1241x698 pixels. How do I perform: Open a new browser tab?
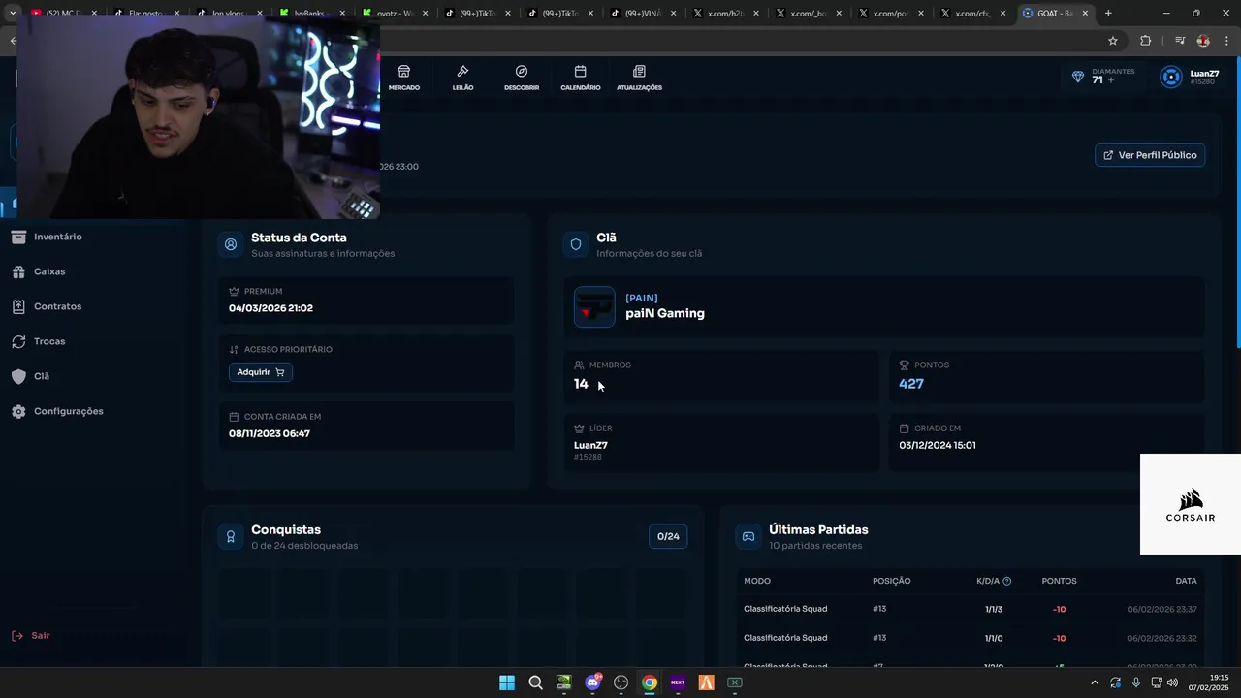coord(1108,14)
